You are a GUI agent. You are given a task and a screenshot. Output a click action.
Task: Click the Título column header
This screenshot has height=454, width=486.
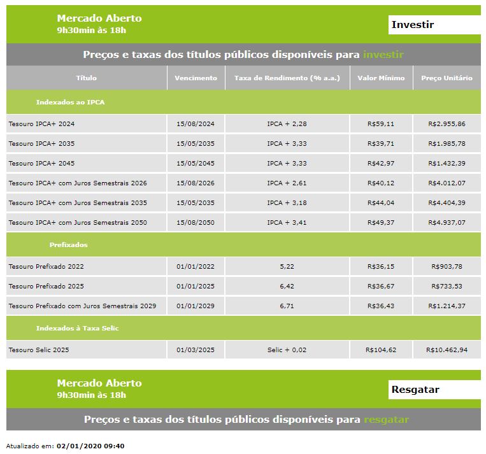point(87,78)
